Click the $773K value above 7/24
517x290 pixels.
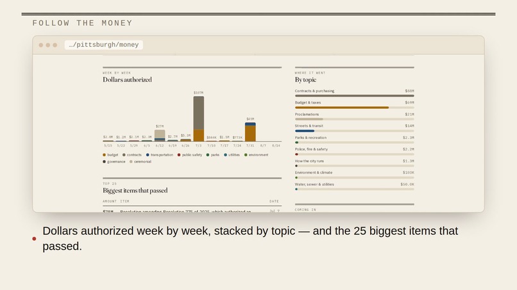(x=237, y=138)
